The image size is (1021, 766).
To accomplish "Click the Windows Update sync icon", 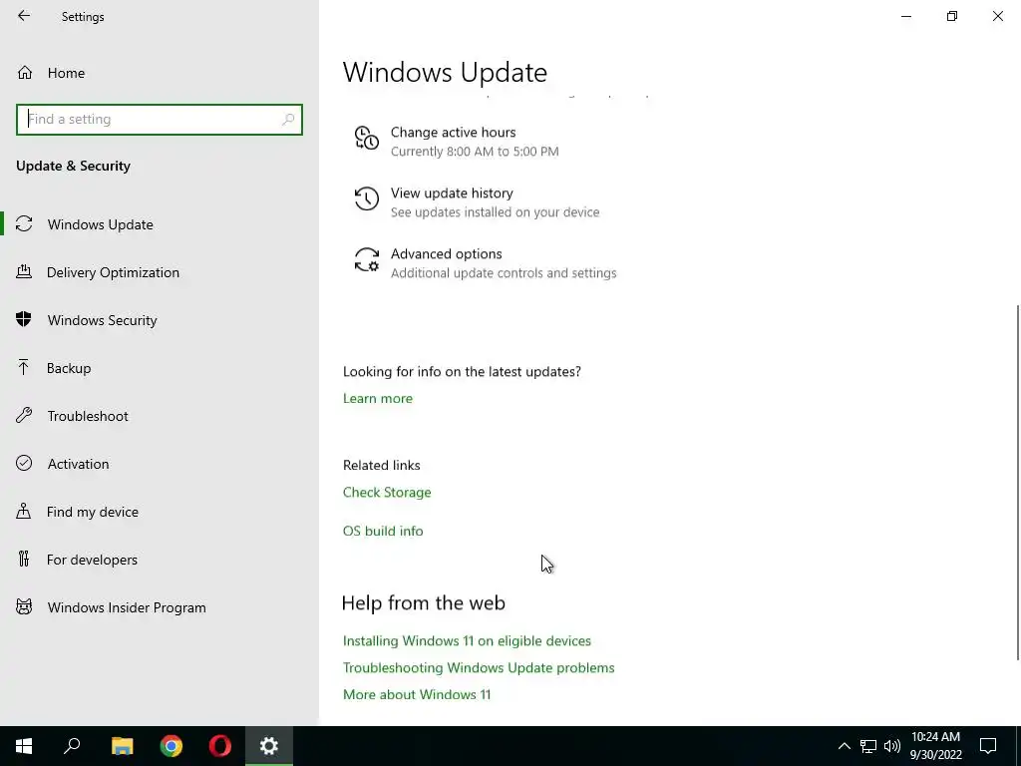I will [x=24, y=224].
